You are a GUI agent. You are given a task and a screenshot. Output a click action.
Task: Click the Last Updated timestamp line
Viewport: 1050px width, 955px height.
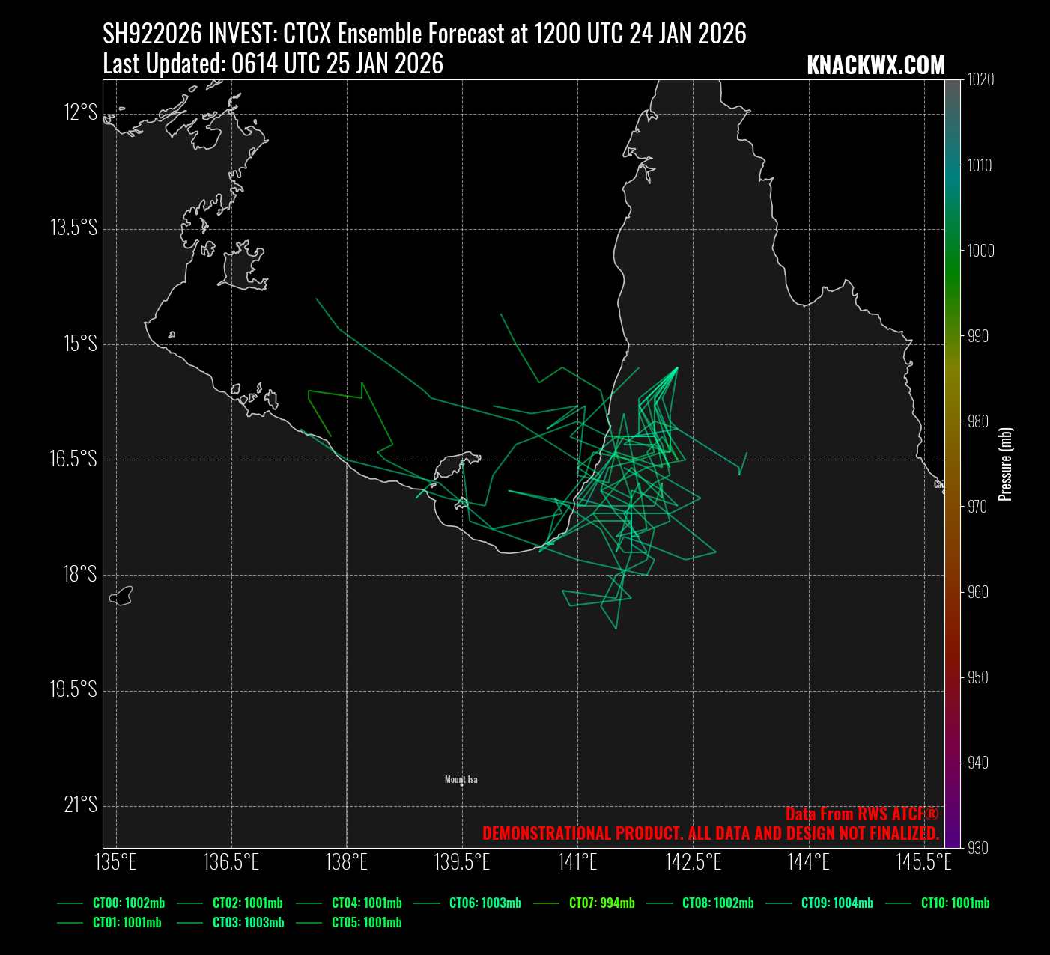tap(273, 64)
